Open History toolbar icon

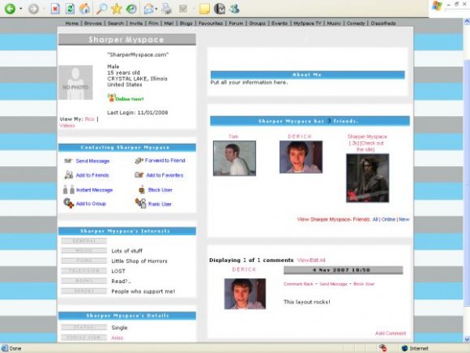click(x=131, y=9)
